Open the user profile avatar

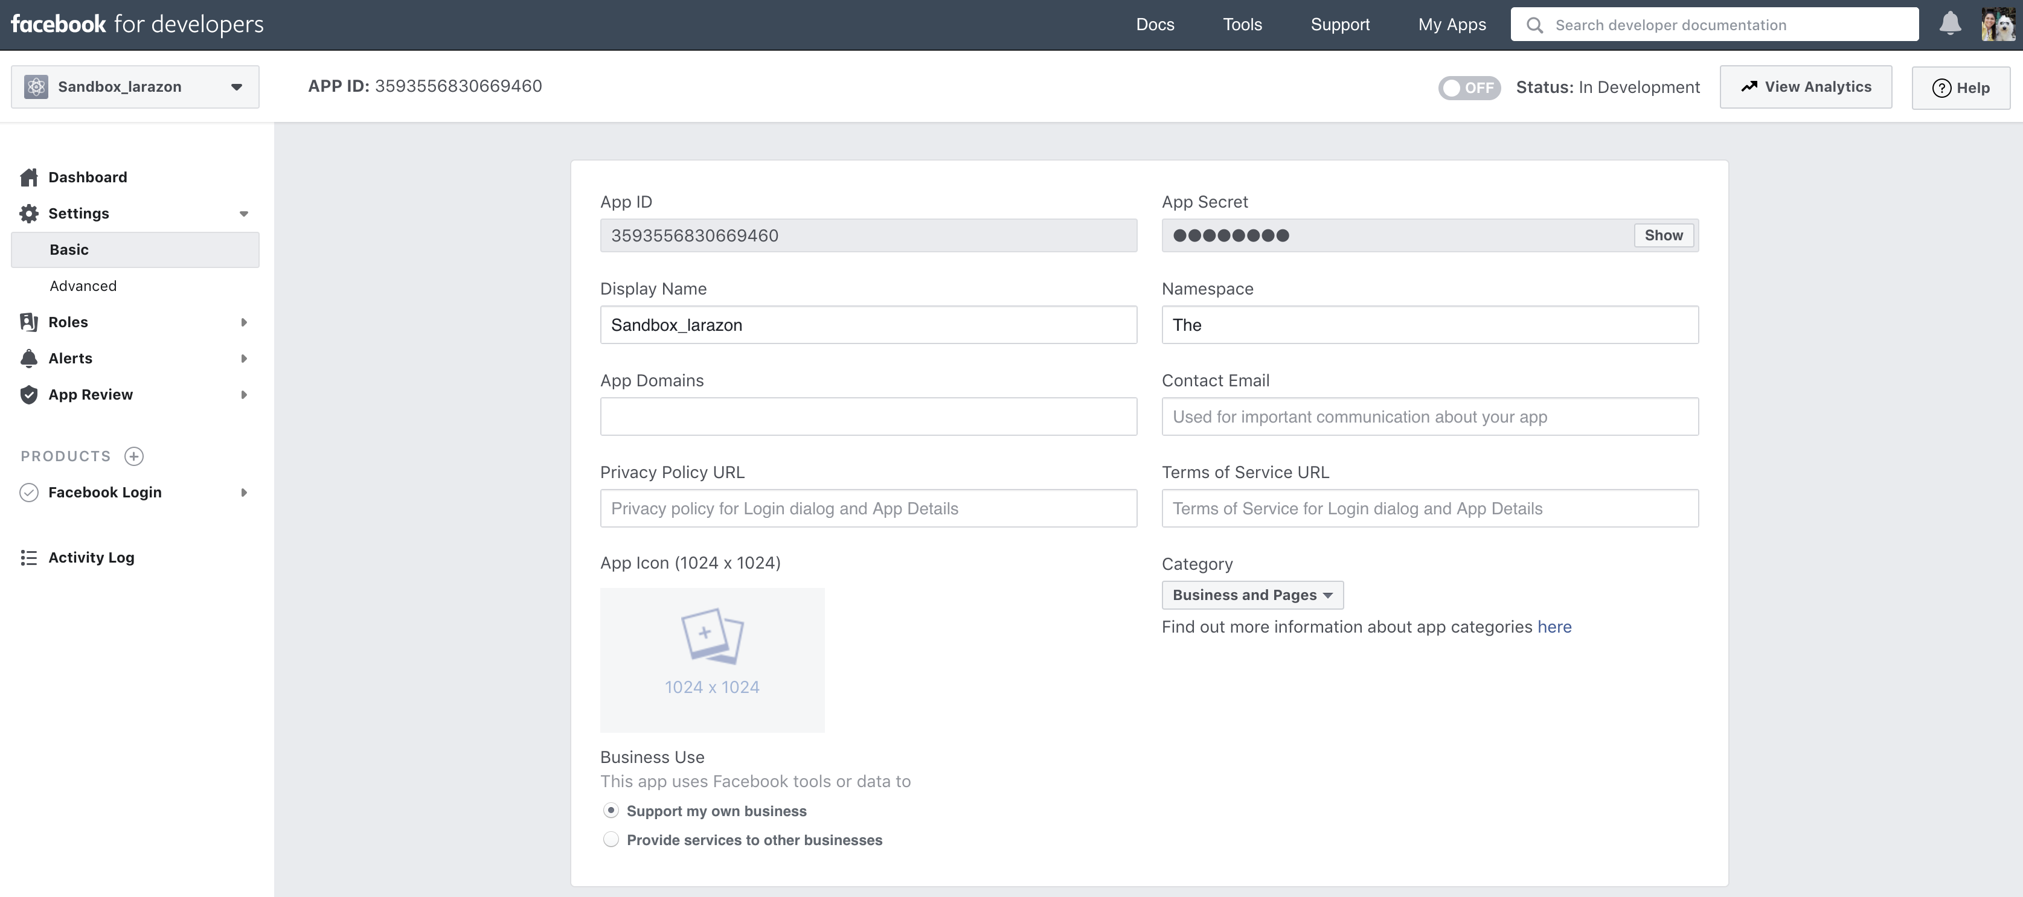(1998, 24)
